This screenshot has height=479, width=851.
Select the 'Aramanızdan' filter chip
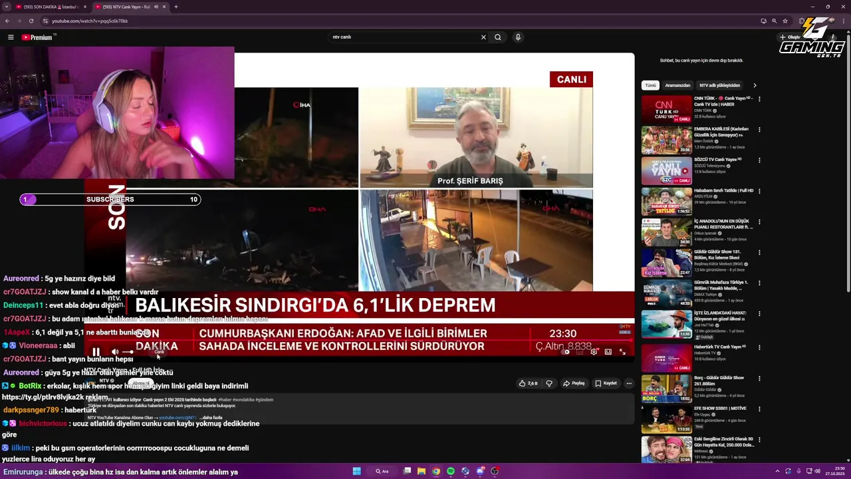677,85
